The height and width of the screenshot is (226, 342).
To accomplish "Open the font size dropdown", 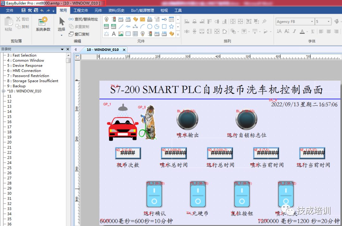I will coord(328,21).
